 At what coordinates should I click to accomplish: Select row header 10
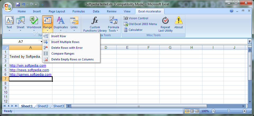click(x=6, y=92)
